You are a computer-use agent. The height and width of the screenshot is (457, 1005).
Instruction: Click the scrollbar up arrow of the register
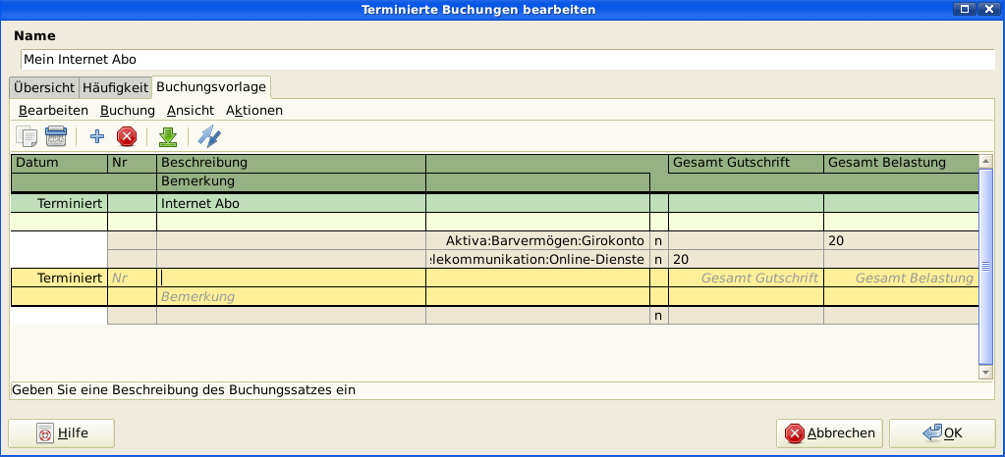pos(986,162)
